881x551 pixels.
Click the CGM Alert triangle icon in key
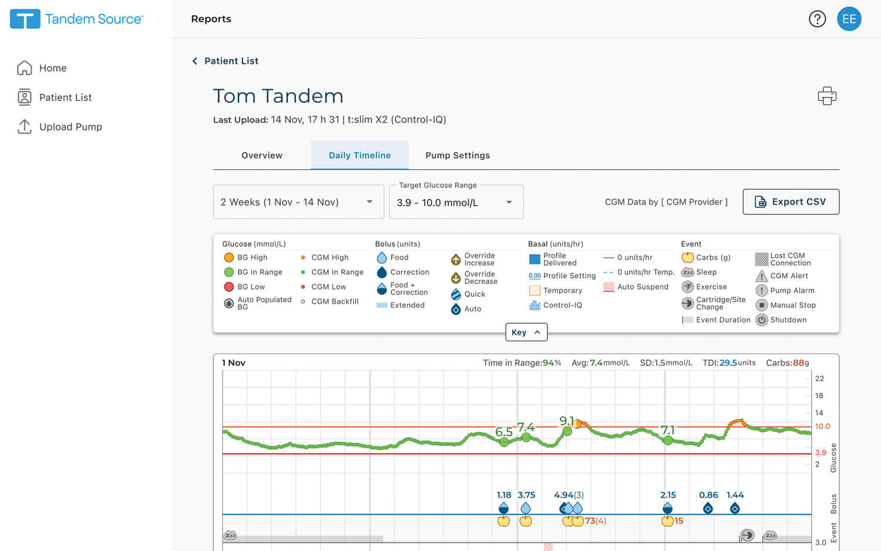tap(762, 276)
